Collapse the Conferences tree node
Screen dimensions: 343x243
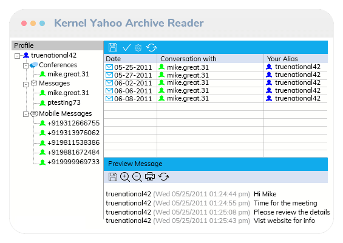pos(26,65)
